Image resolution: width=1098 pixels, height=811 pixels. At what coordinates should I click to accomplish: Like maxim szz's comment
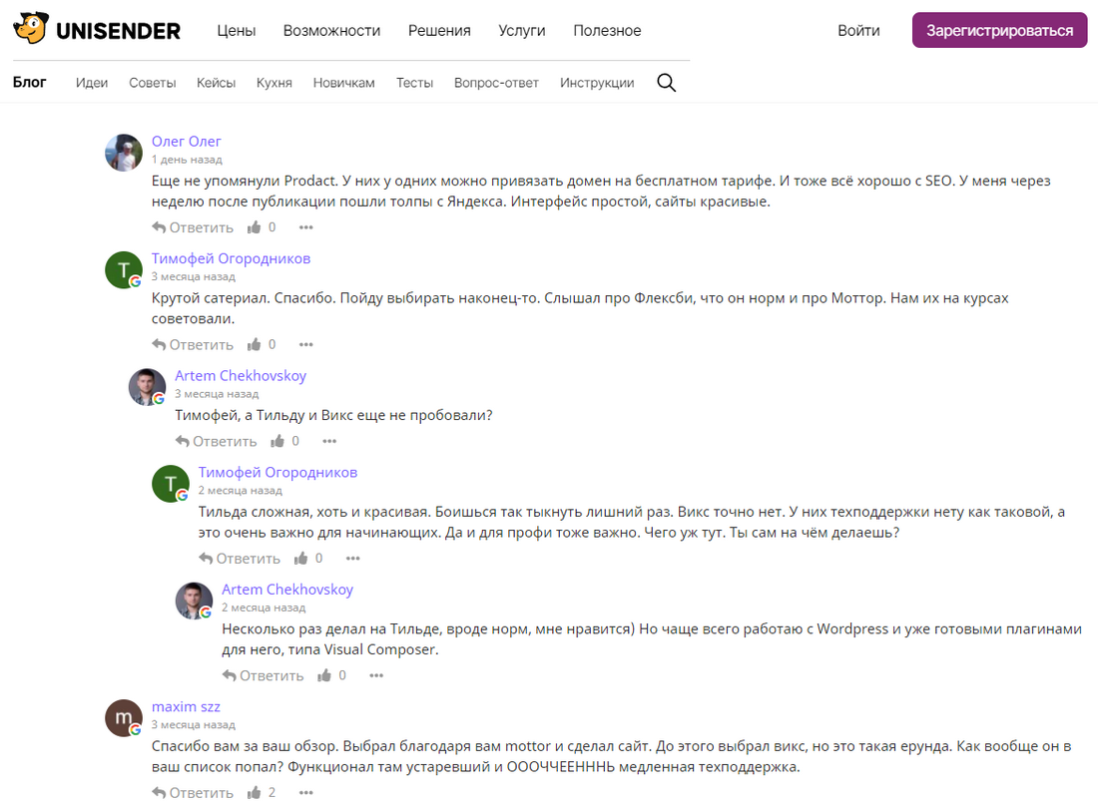(255, 792)
